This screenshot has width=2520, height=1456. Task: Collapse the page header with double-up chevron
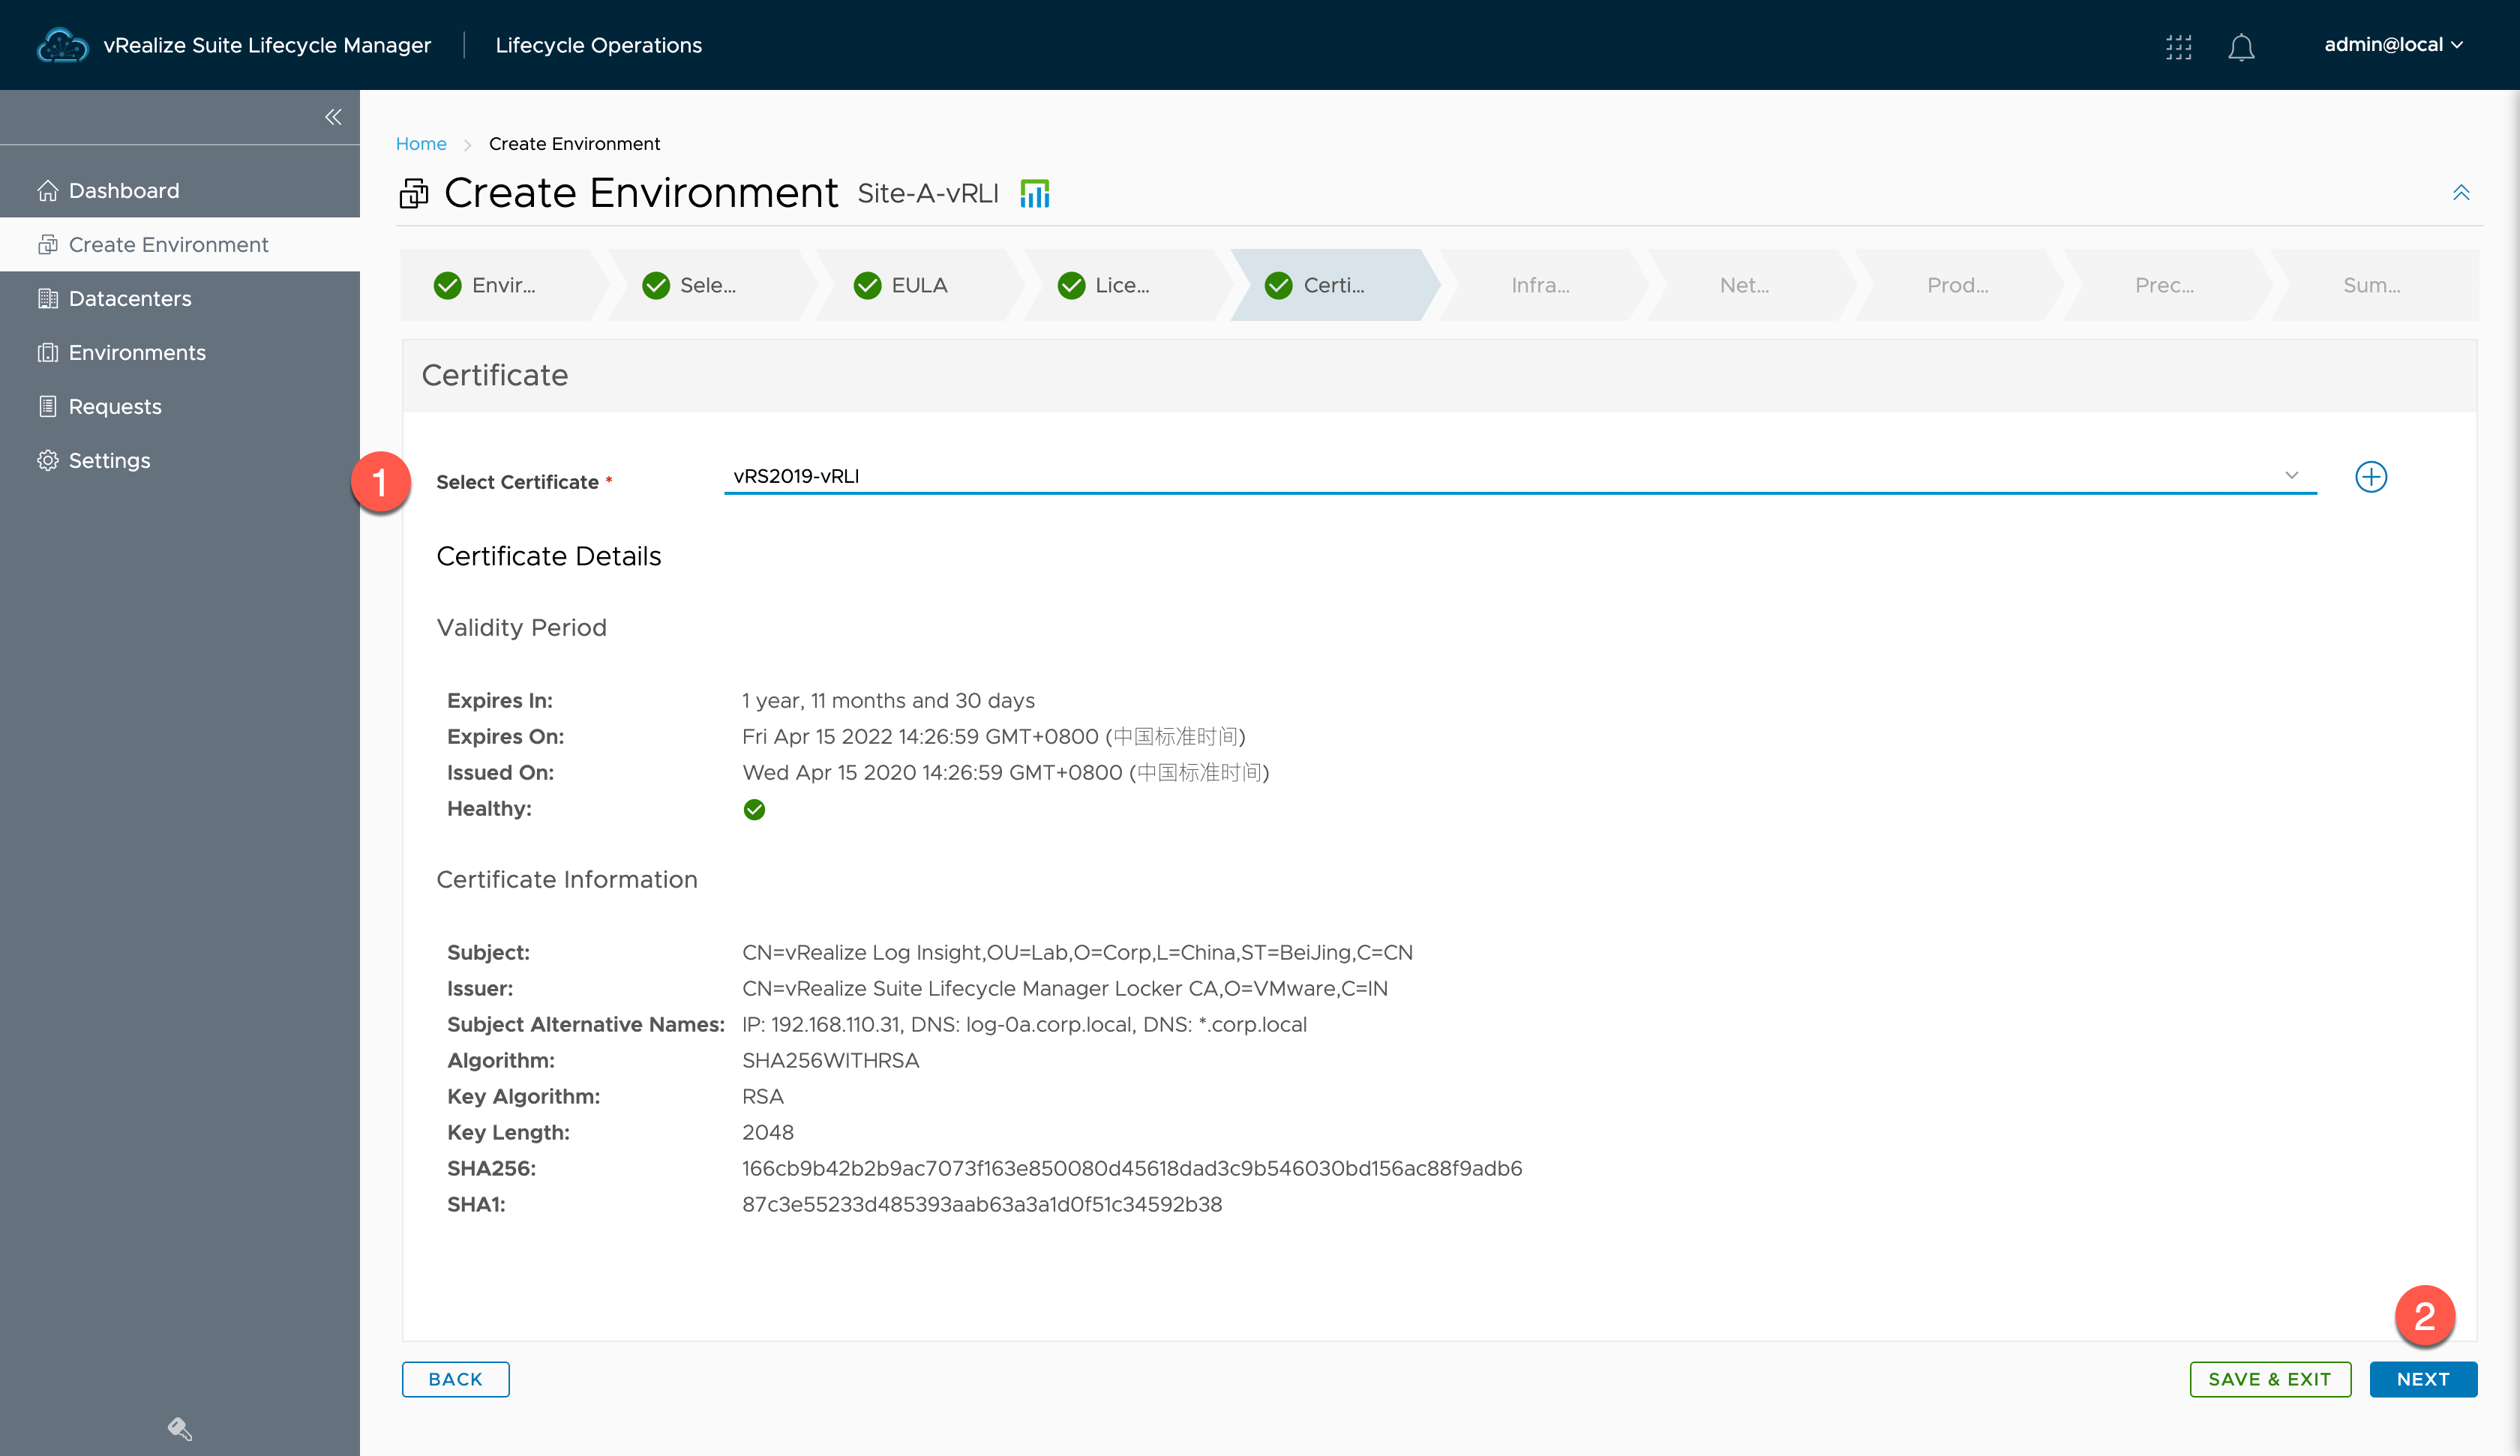(2460, 192)
